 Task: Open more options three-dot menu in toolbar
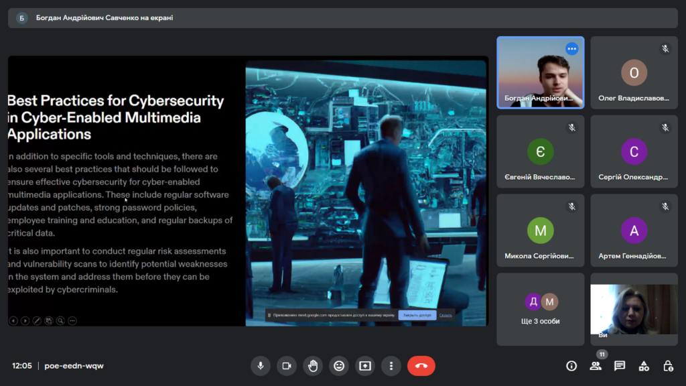[x=391, y=366]
